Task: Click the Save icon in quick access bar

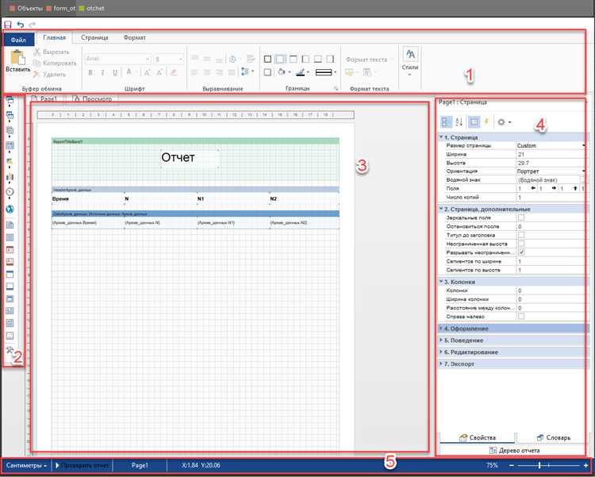Action: click(x=8, y=25)
